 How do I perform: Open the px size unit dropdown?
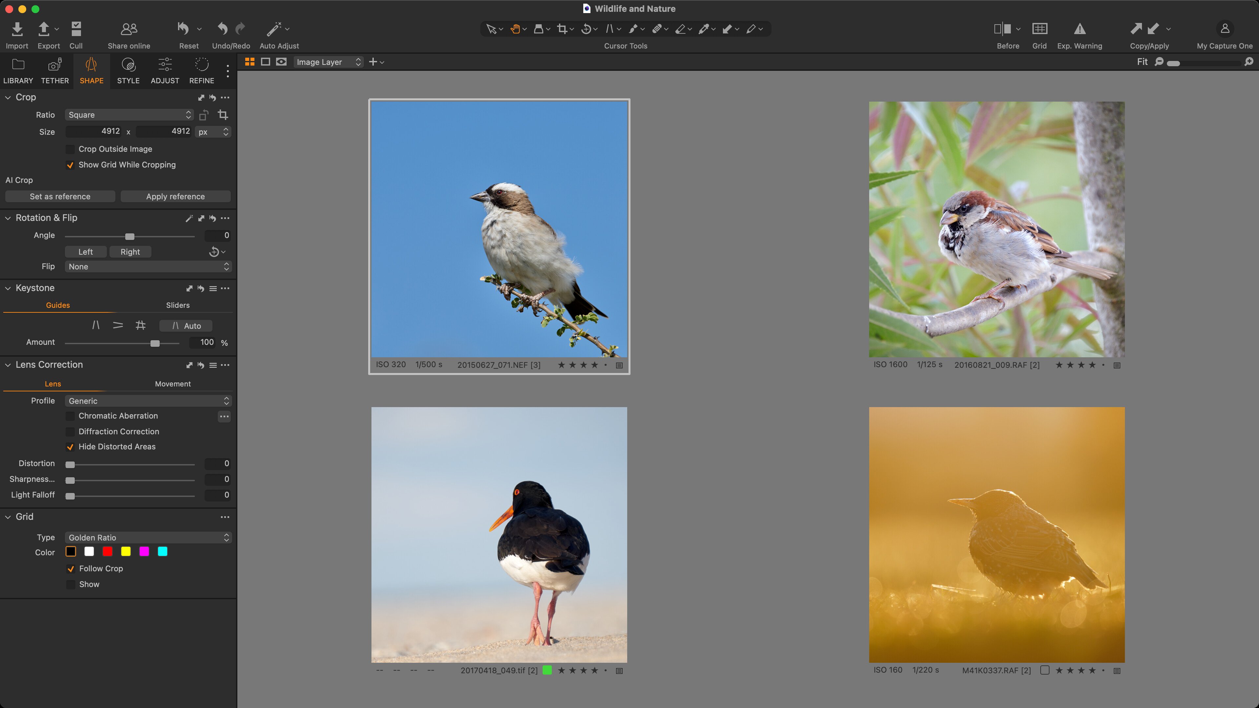(x=212, y=132)
